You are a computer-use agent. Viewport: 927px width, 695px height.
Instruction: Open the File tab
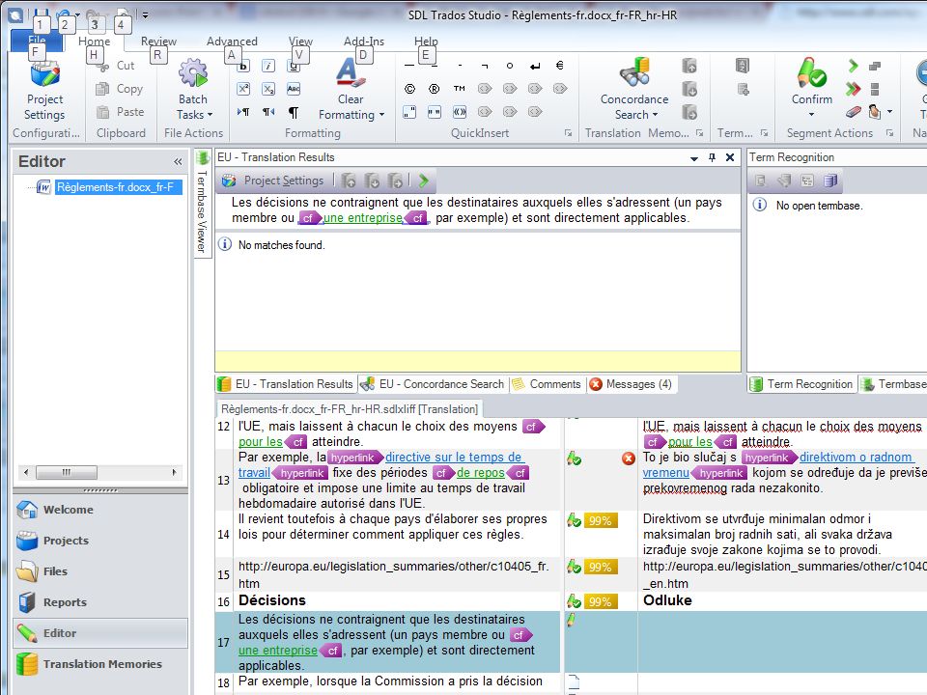[37, 41]
